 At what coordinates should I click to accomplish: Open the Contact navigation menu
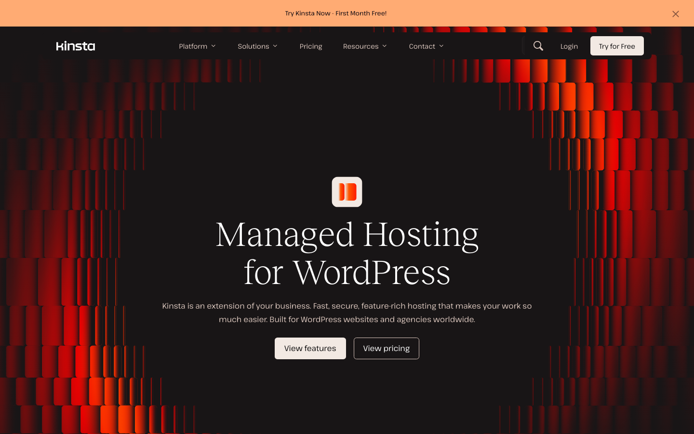point(422,46)
